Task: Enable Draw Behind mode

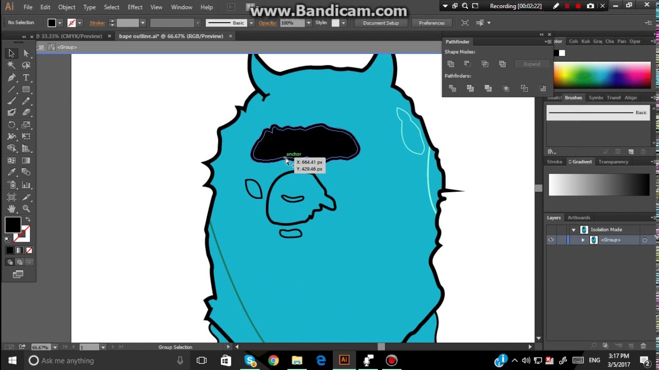Action: 19,262
